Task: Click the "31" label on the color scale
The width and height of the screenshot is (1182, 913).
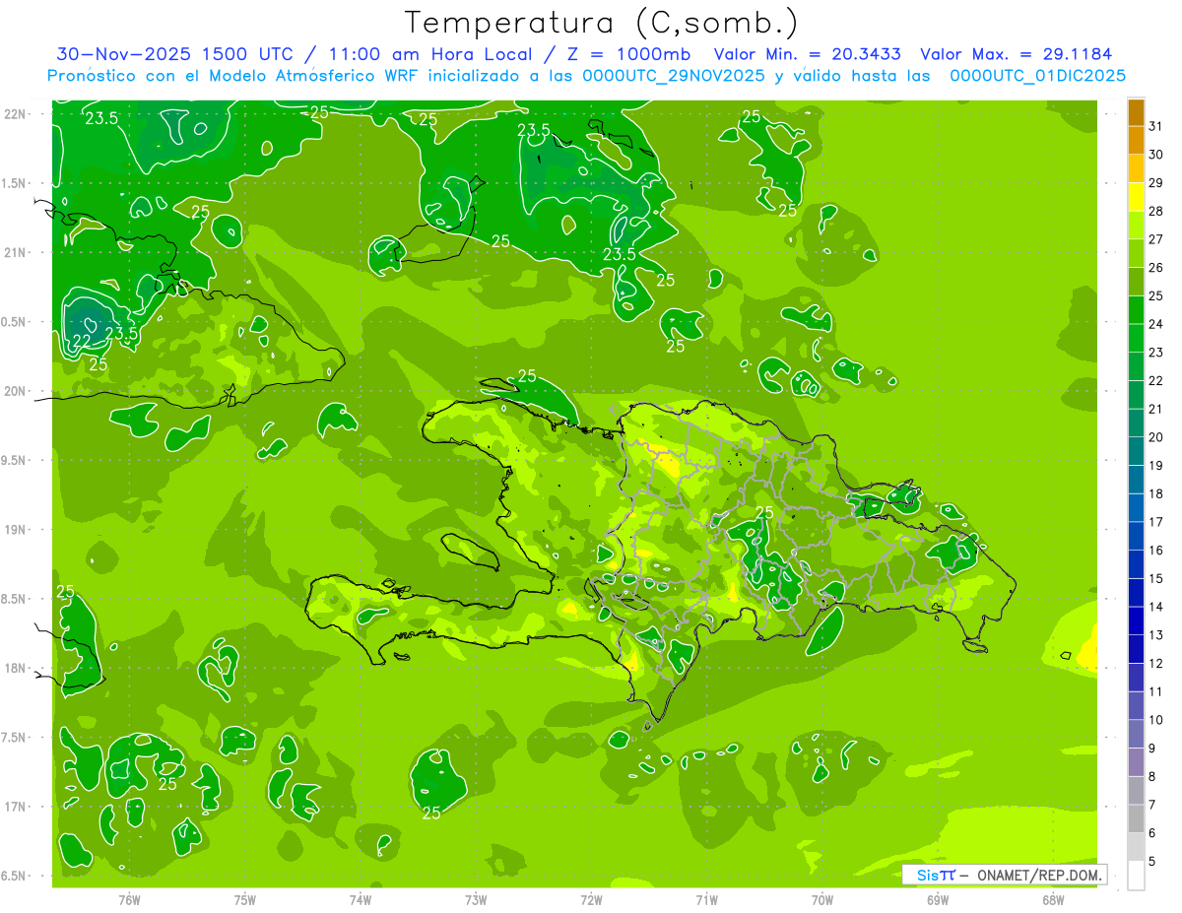Action: [x=1156, y=126]
